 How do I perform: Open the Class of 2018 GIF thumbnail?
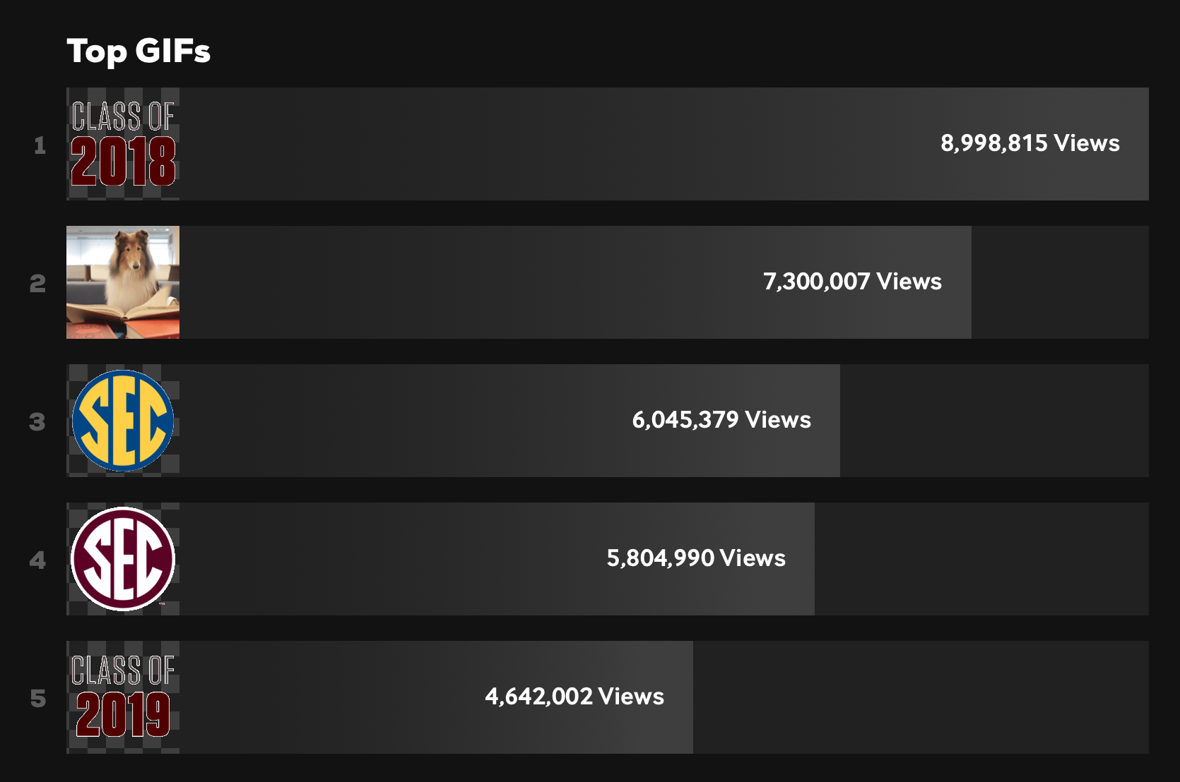point(123,144)
